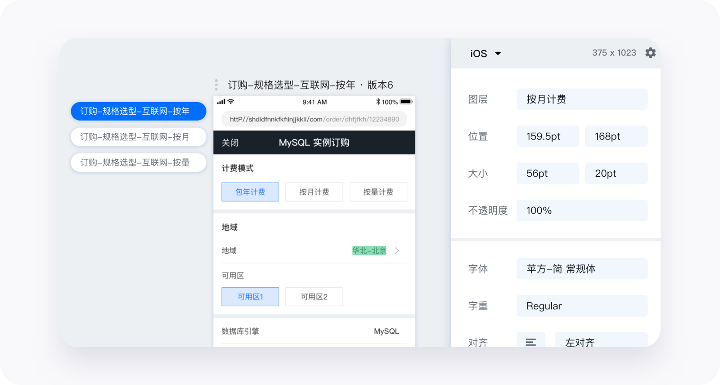
Task: Click the MySQL 实例订购 title
Action: tap(314, 143)
